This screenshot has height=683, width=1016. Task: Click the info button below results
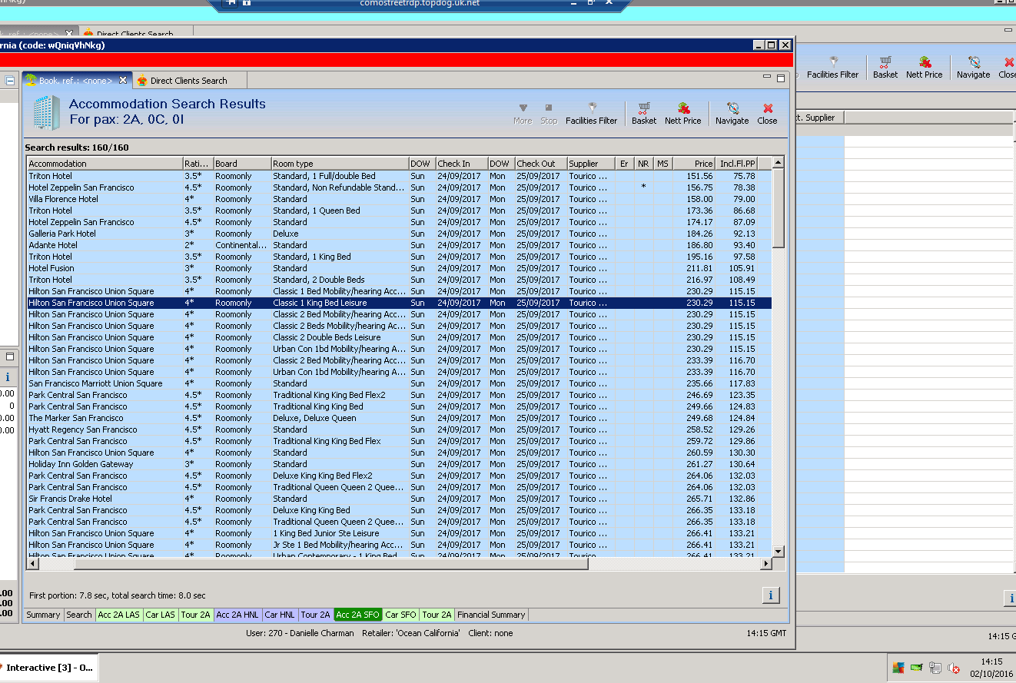click(770, 595)
